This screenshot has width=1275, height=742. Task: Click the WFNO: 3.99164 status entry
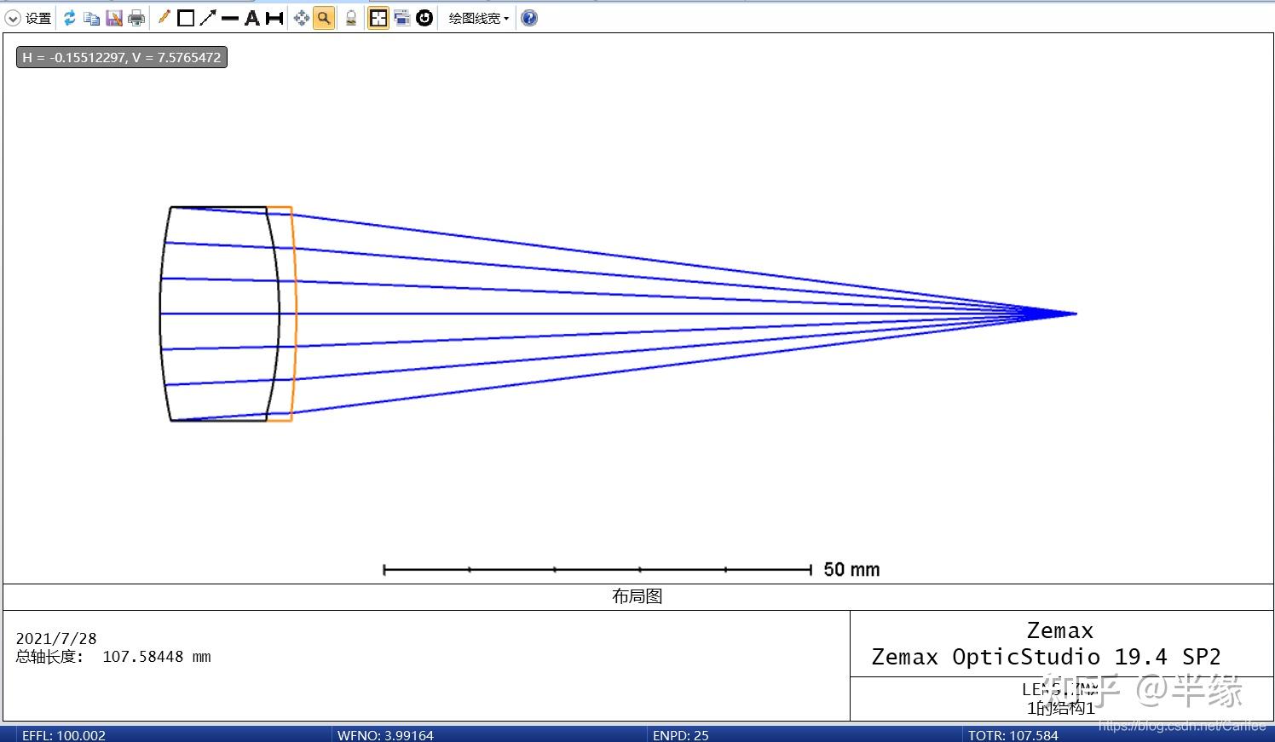(x=385, y=735)
